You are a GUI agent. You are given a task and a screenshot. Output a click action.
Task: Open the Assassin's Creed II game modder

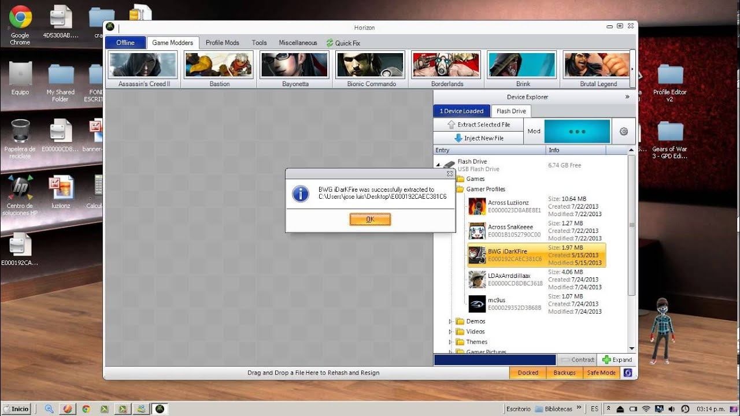coord(143,69)
